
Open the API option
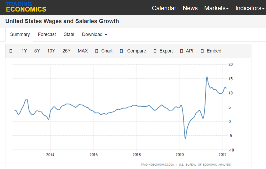pyautogui.click(x=190, y=51)
